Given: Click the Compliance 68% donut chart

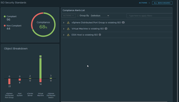Looking at the screenshot, I should pos(43,24).
